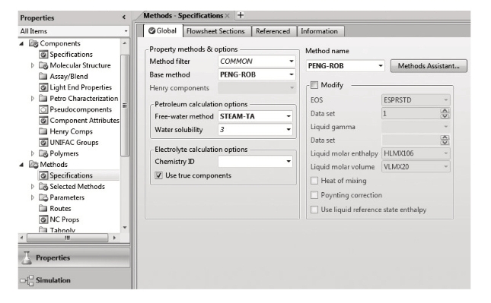Uncheck Use true components

pyautogui.click(x=159, y=175)
